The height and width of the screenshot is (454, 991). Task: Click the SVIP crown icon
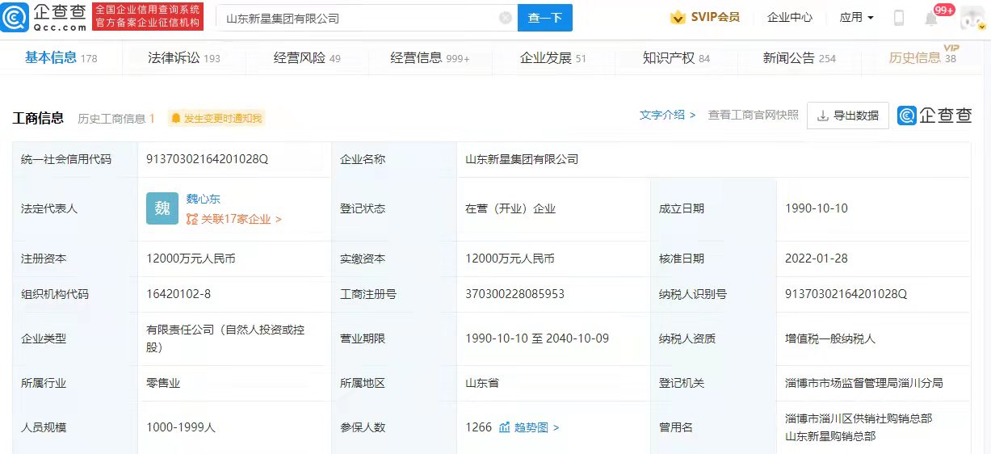[x=678, y=17]
